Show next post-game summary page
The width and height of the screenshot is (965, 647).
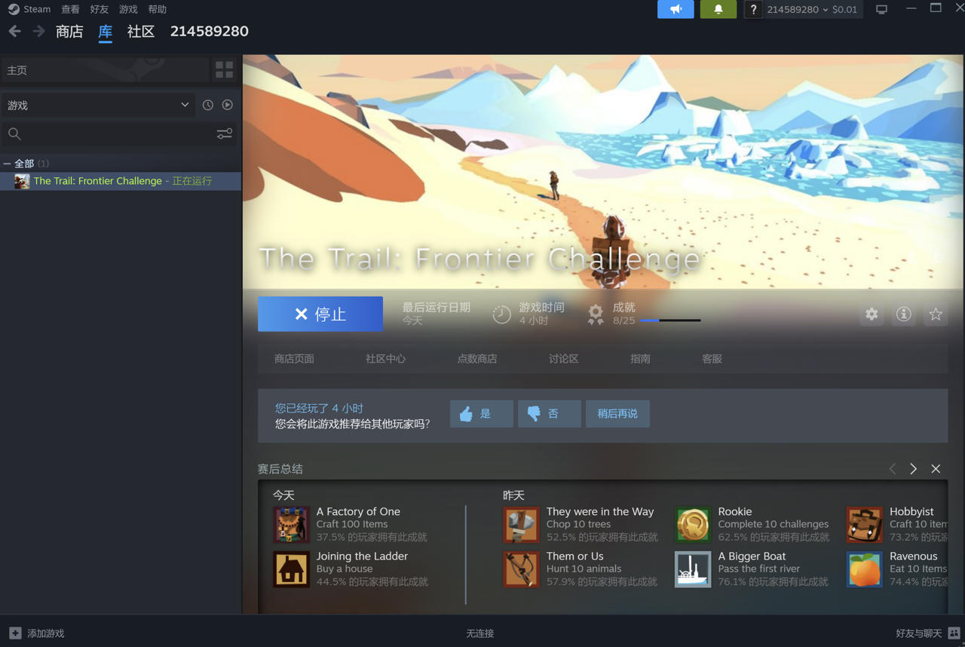(913, 469)
